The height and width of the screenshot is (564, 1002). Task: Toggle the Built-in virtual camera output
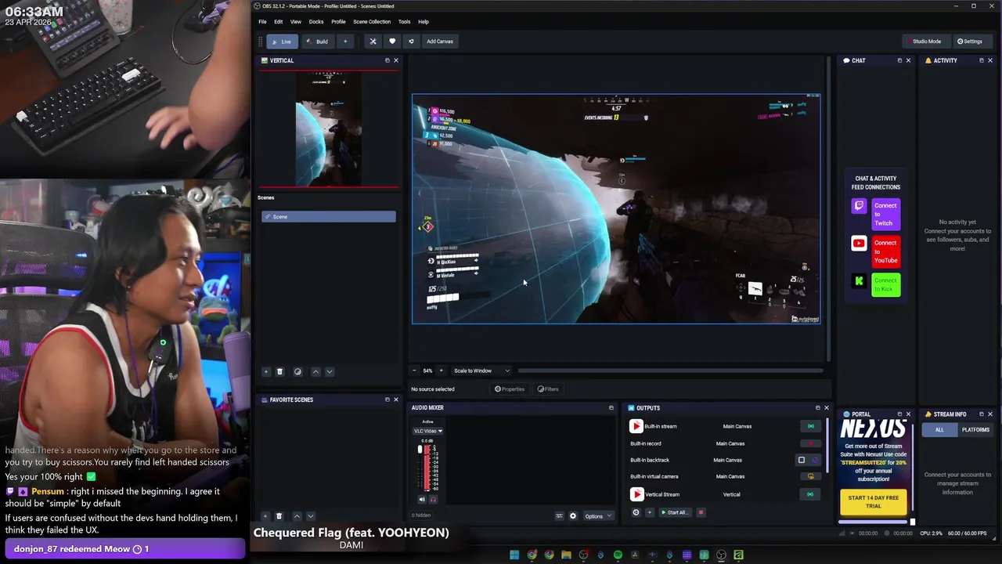point(810,476)
